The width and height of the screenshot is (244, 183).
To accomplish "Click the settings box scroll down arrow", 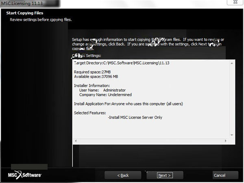I will pos(232,135).
